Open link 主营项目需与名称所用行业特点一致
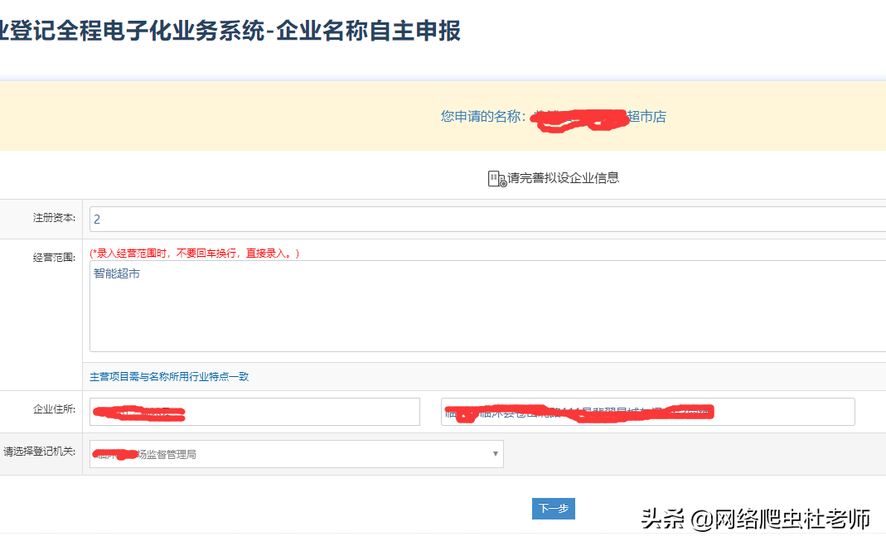Viewport: 886px width, 546px height. (170, 376)
